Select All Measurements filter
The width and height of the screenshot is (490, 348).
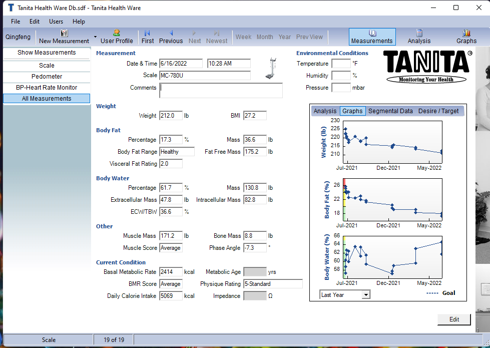(47, 99)
